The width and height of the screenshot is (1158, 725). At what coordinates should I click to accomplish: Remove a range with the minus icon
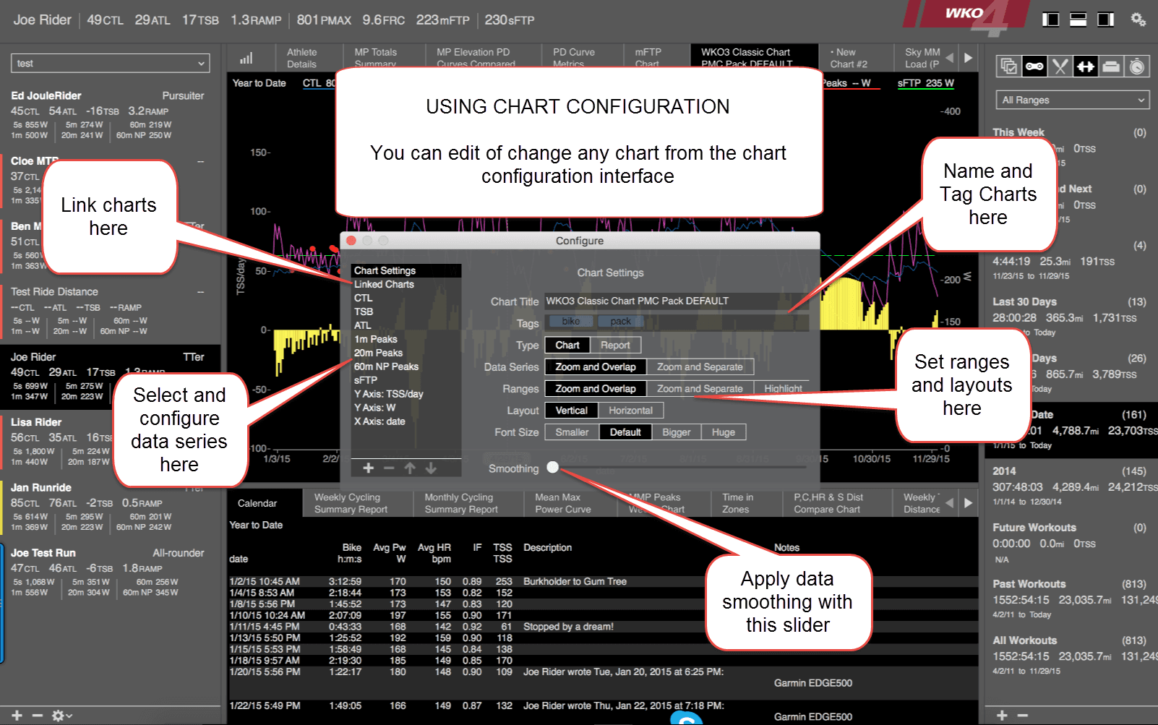pyautogui.click(x=1023, y=716)
